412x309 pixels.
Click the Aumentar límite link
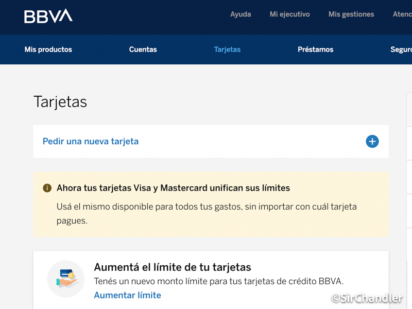pyautogui.click(x=127, y=295)
